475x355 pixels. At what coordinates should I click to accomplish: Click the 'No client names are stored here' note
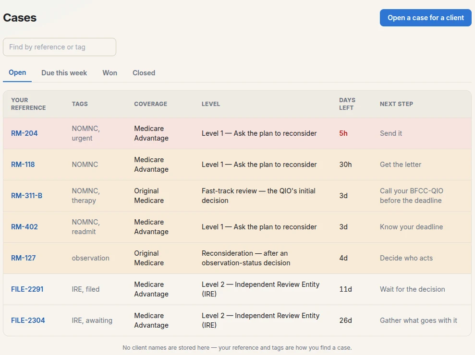coord(237,347)
